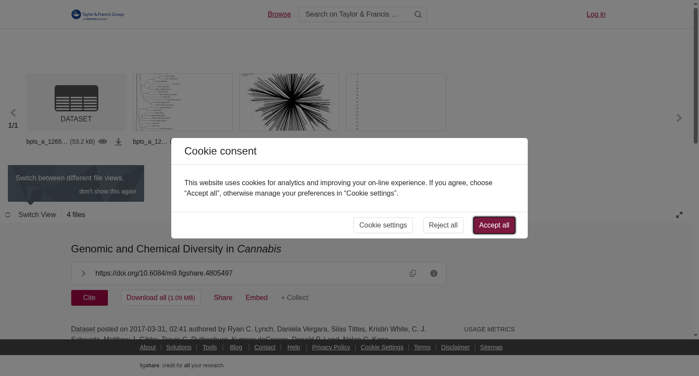699x376 pixels.
Task: Click the search magnifier icon
Action: click(418, 14)
